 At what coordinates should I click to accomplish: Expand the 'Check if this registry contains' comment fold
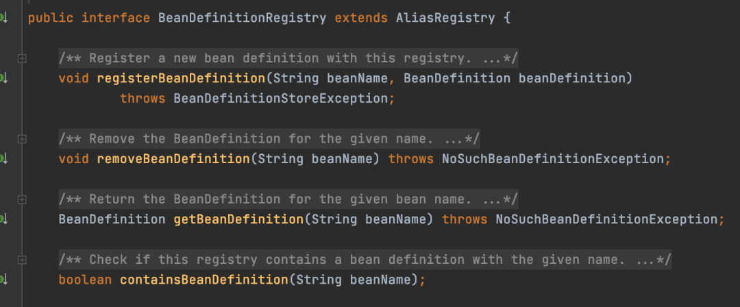[22, 260]
